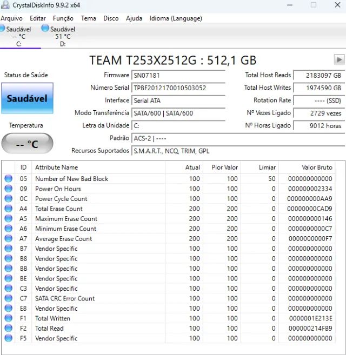346x355 pixels.
Task: Click the Firmware field SN07181
Action: (178, 75)
